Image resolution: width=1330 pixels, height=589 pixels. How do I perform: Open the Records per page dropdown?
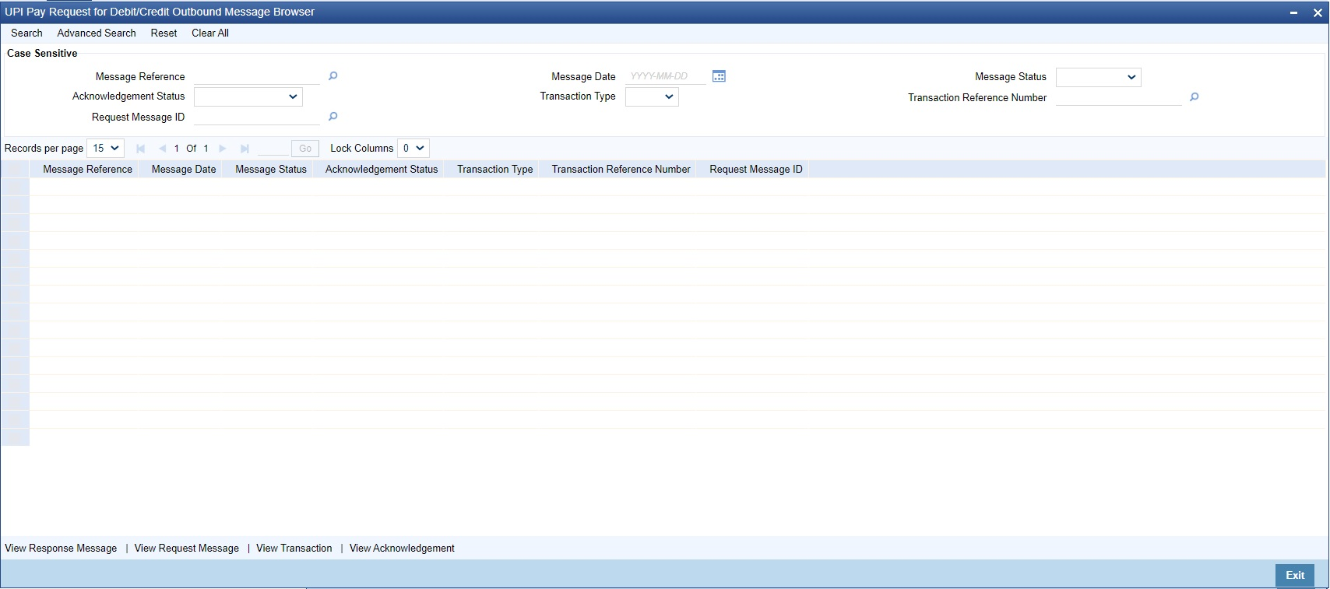click(105, 148)
